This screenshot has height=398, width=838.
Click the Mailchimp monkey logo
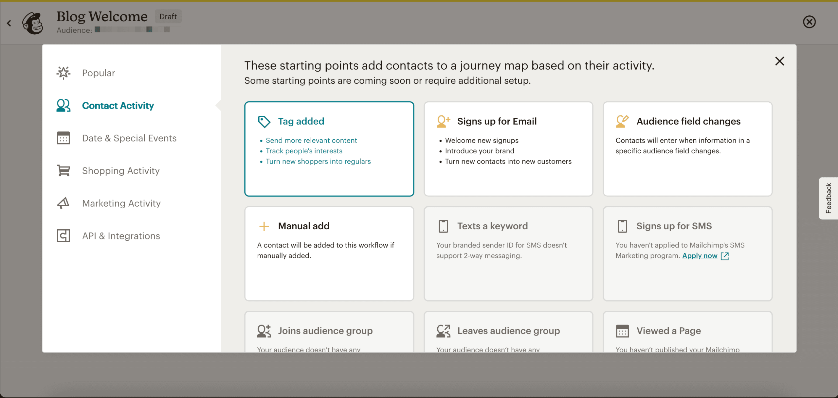tap(32, 23)
